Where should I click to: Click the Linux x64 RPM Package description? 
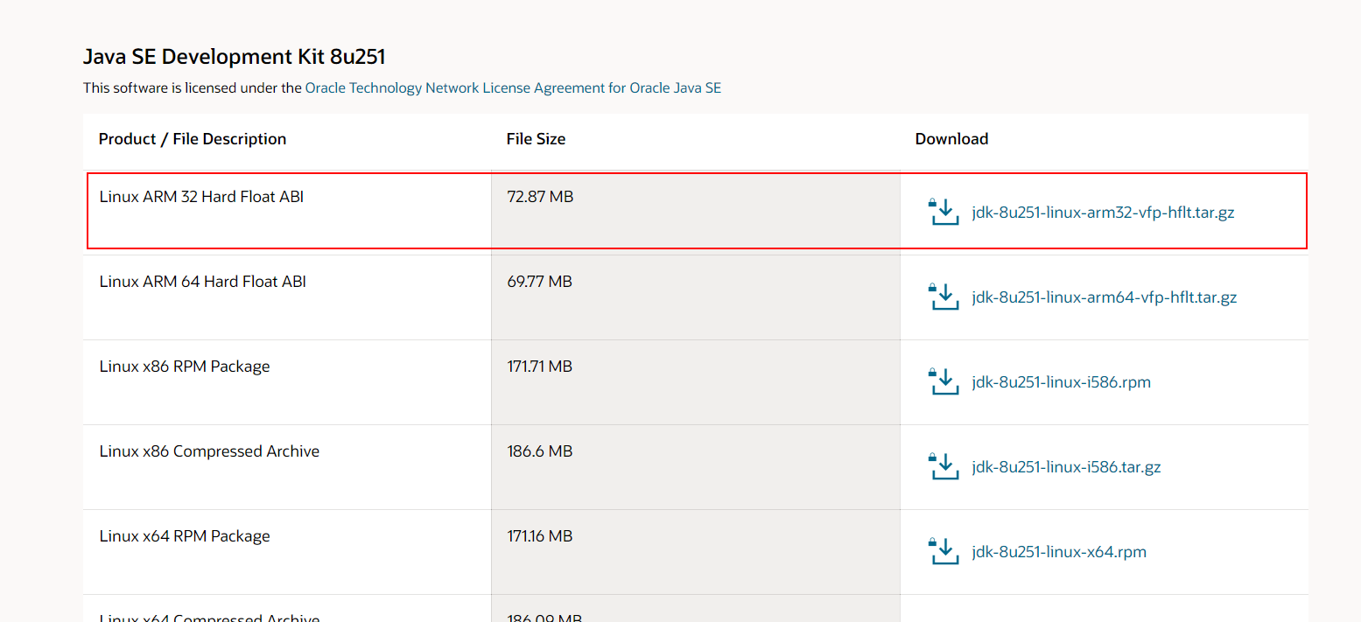pos(185,536)
